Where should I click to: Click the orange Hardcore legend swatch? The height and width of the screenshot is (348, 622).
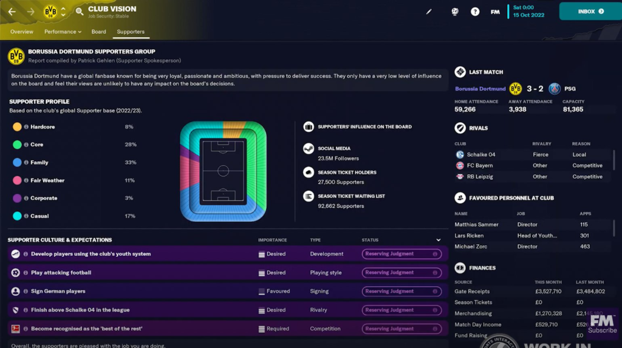tap(17, 127)
